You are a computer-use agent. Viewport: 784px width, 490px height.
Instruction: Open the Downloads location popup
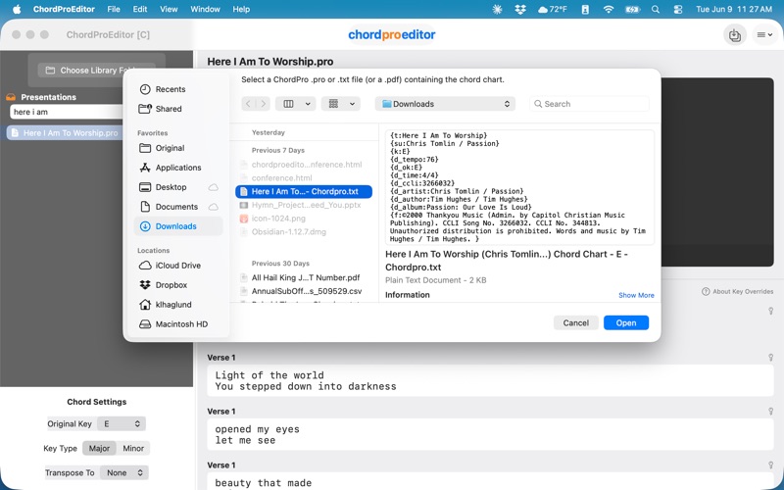[x=445, y=104]
